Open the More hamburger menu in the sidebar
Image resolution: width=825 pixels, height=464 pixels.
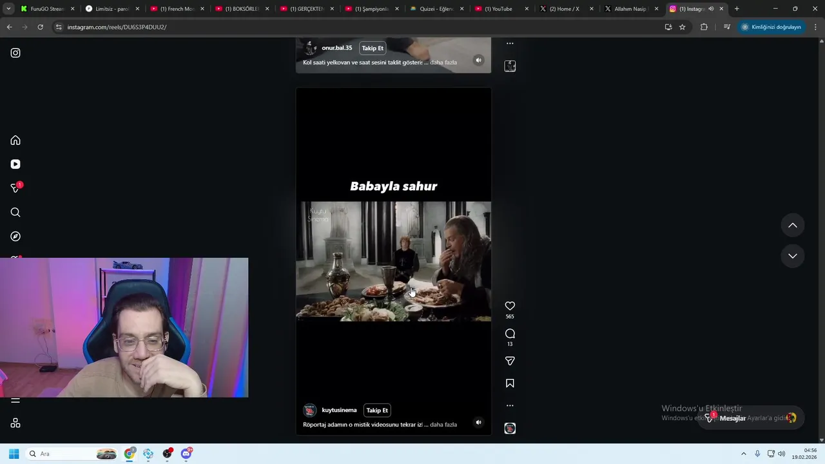point(15,400)
